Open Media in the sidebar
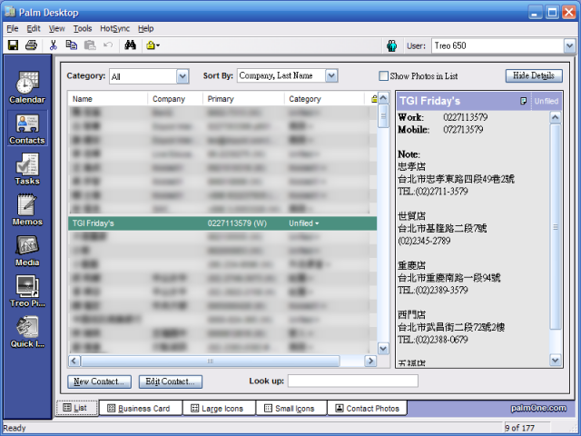Image resolution: width=581 pixels, height=436 pixels. [x=27, y=251]
